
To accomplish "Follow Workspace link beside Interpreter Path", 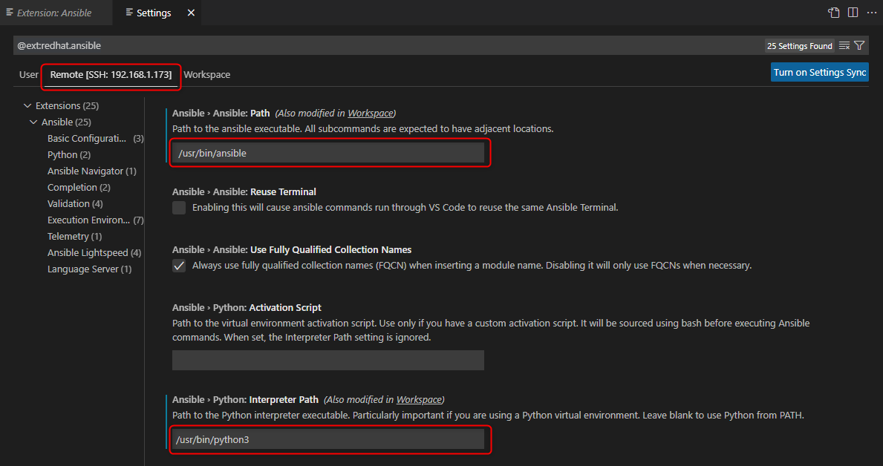I will coord(419,400).
